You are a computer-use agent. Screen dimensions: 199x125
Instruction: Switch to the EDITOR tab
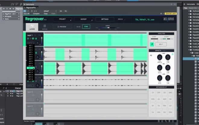(x=45, y=27)
